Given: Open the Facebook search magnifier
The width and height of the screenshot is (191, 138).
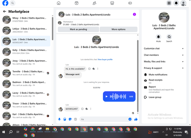Looking at the screenshot, I should click(13, 3).
